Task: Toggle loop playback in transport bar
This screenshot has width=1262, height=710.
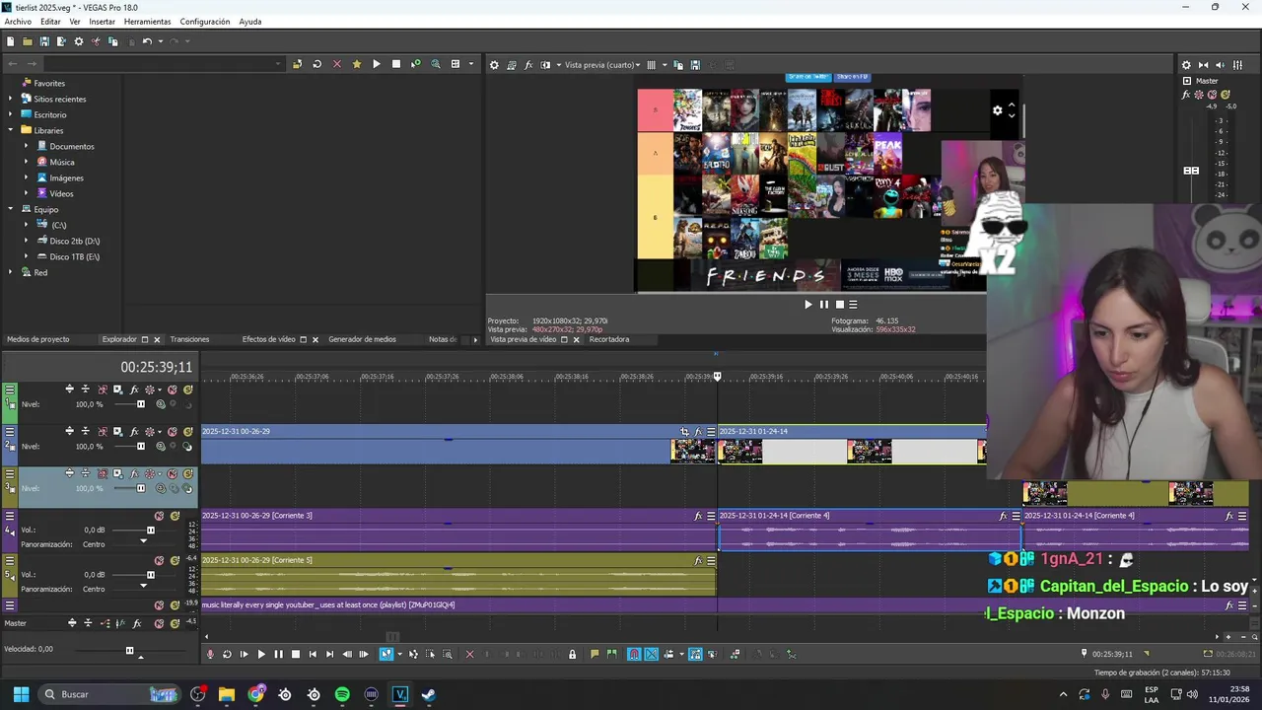Action: (227, 654)
